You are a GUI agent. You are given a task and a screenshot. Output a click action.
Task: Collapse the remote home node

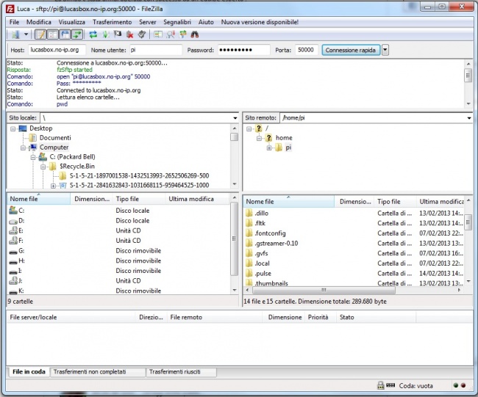pos(259,139)
